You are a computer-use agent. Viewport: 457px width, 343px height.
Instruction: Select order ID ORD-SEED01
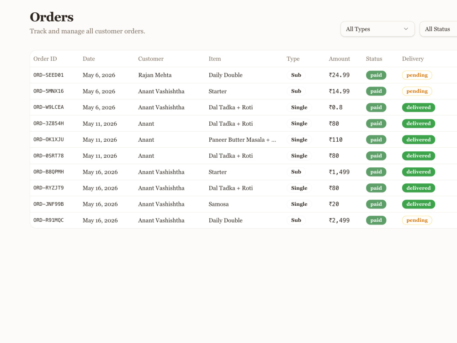pos(48,75)
